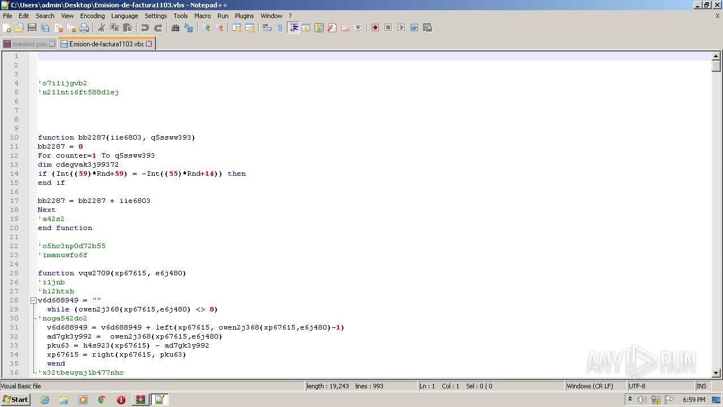Toggle Show indent guide toolbar button
723x407 pixels.
point(293,28)
